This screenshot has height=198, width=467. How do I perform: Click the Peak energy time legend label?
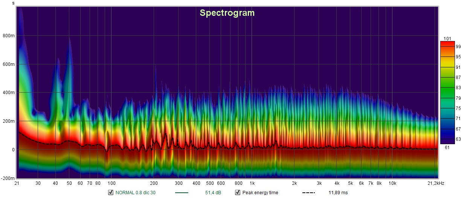pos(260,193)
